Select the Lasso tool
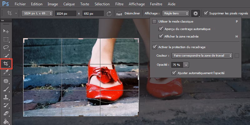 [x=6, y=47]
